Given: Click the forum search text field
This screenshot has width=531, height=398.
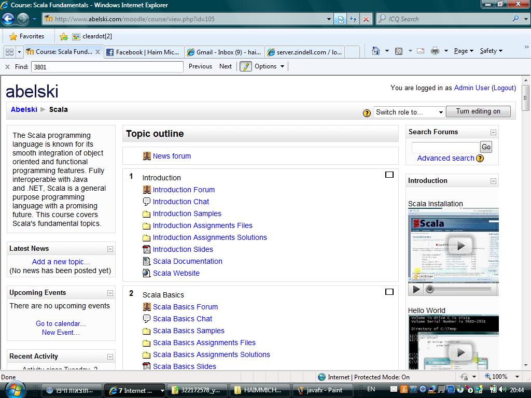Looking at the screenshot, I should (445, 147).
